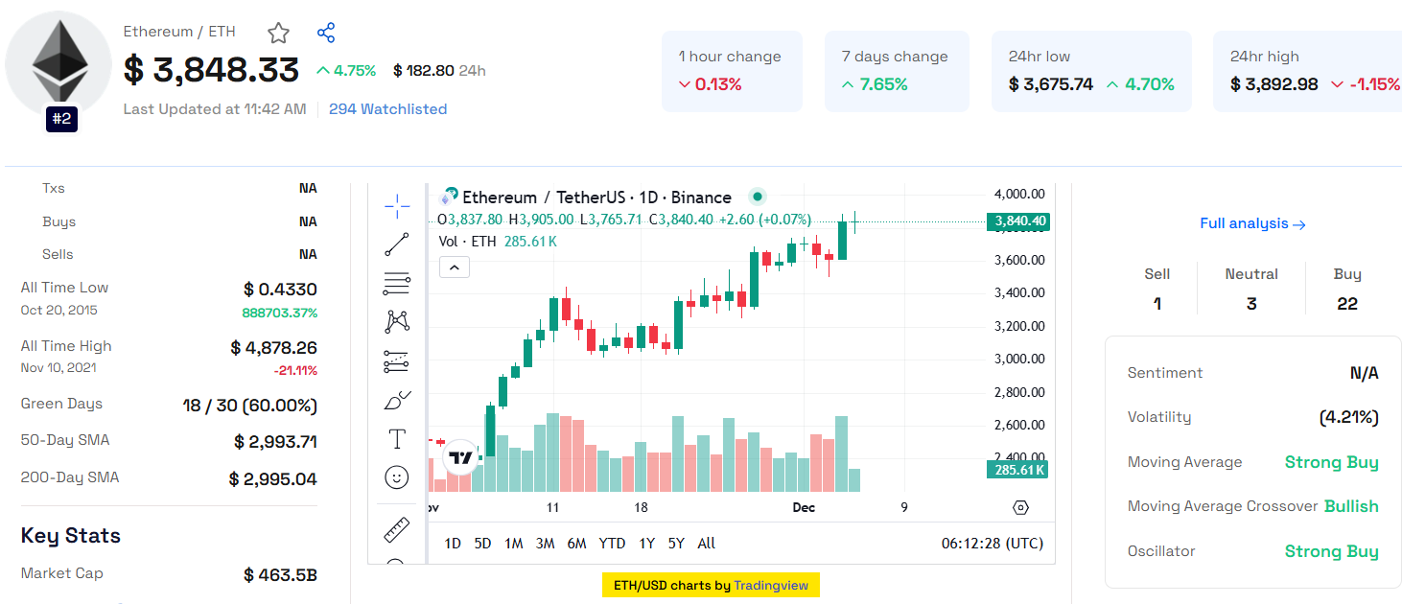1402x604 pixels.
Task: Click the main price $ 3,848.33
Action: tap(212, 70)
